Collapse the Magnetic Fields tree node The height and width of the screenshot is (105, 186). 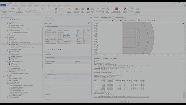[x=6, y=51]
